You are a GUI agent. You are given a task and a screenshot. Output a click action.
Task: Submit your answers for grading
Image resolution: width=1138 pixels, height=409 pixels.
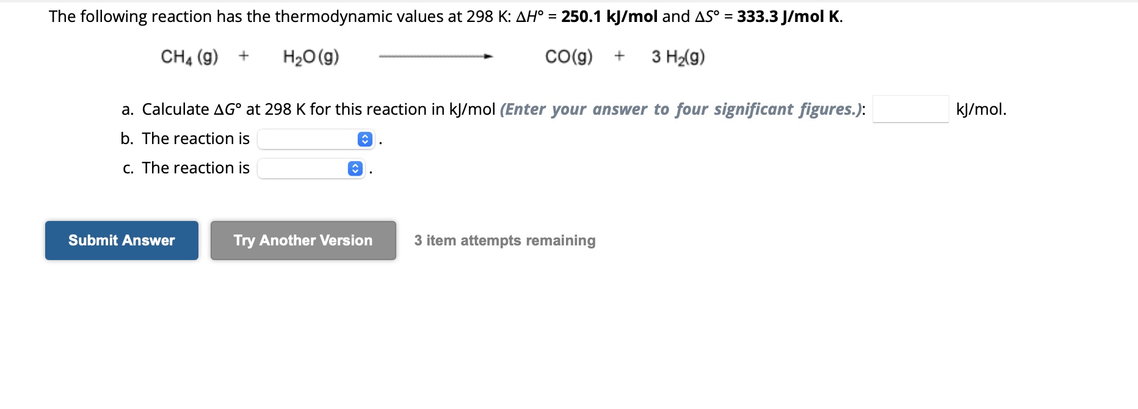pyautogui.click(x=121, y=241)
